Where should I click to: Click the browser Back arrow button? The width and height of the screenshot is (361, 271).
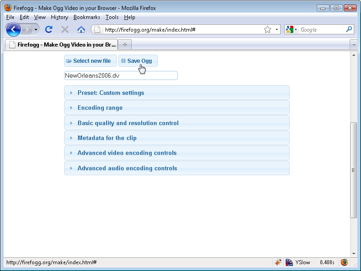pyautogui.click(x=14, y=30)
